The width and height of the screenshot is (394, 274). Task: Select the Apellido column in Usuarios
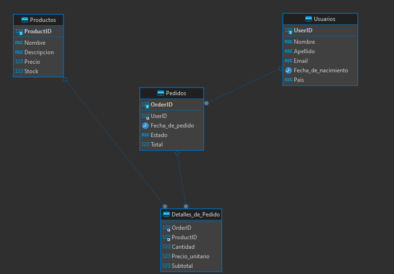click(x=304, y=51)
